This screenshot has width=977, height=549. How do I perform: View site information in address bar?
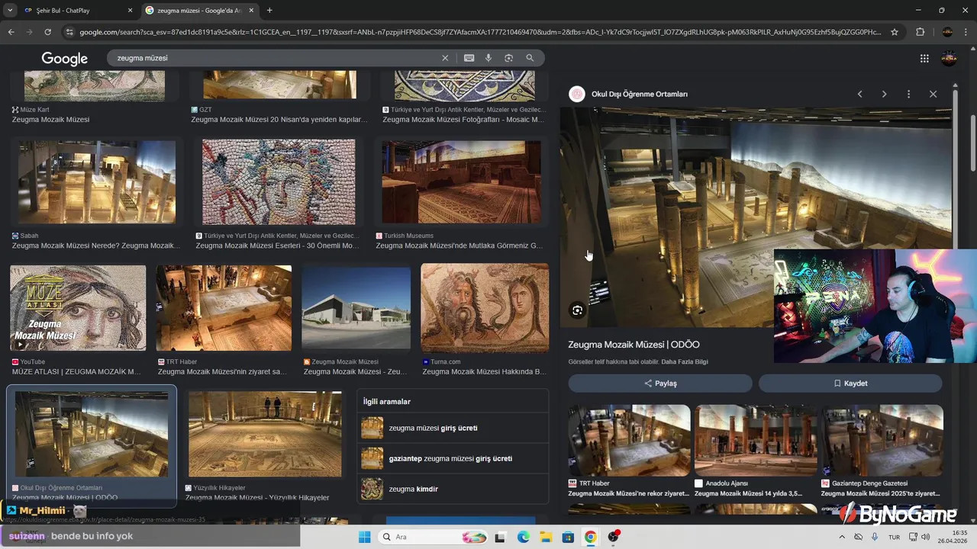(x=69, y=32)
